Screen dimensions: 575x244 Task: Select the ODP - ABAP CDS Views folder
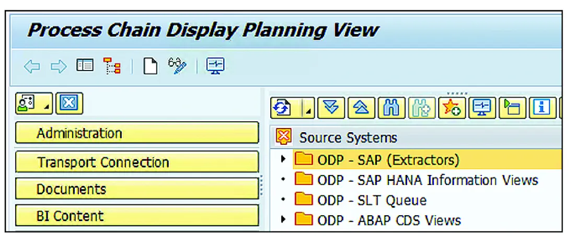tap(389, 220)
